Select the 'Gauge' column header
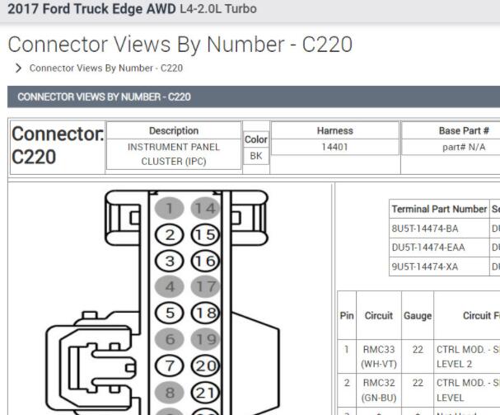Screen dimensions: 500x415 click(x=418, y=316)
